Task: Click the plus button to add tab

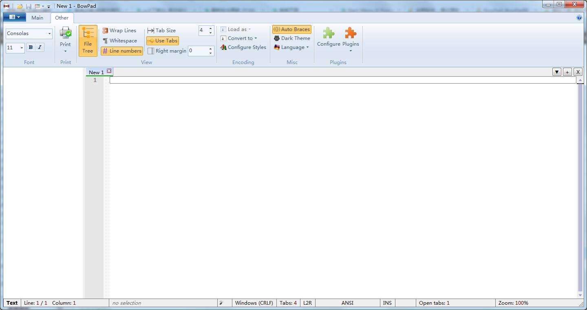Action: (567, 72)
